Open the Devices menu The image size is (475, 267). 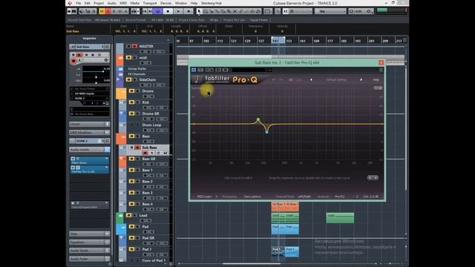click(x=166, y=3)
